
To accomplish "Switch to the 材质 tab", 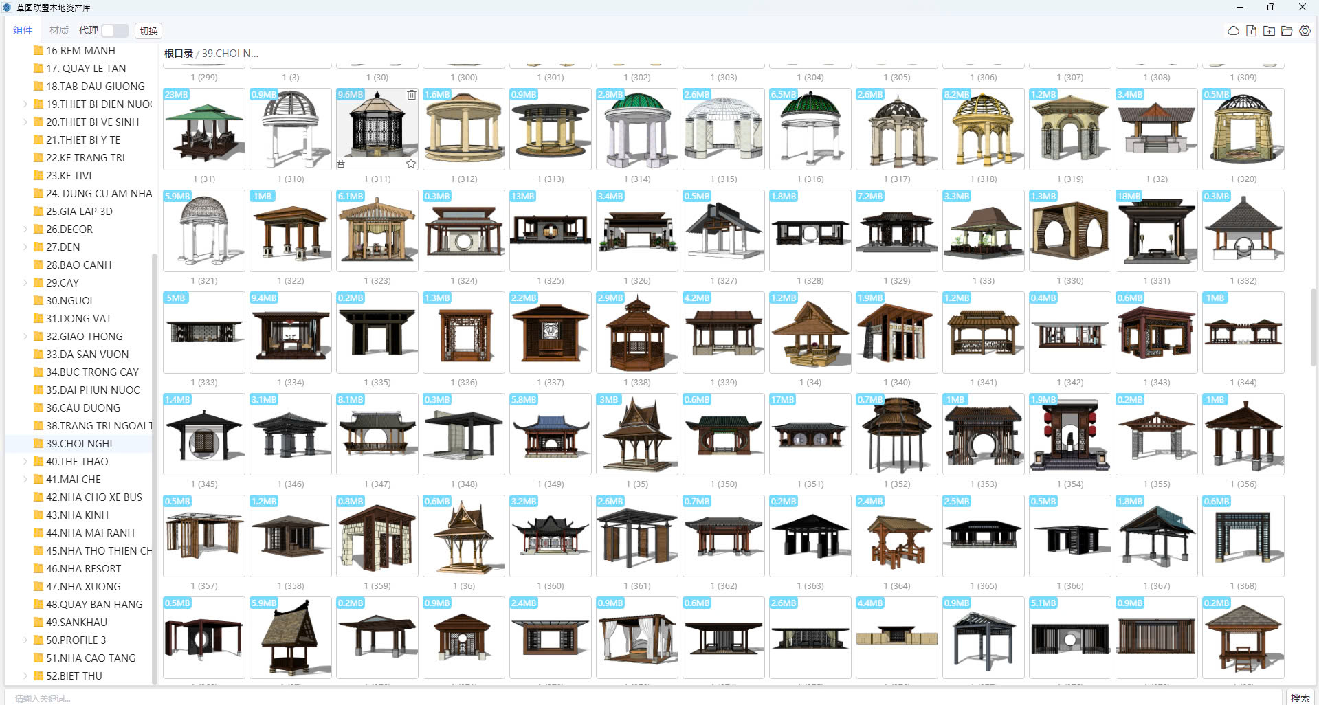I will [59, 31].
